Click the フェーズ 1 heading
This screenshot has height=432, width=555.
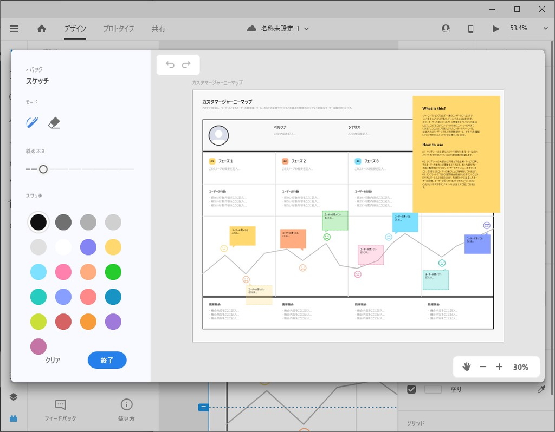pyautogui.click(x=225, y=161)
